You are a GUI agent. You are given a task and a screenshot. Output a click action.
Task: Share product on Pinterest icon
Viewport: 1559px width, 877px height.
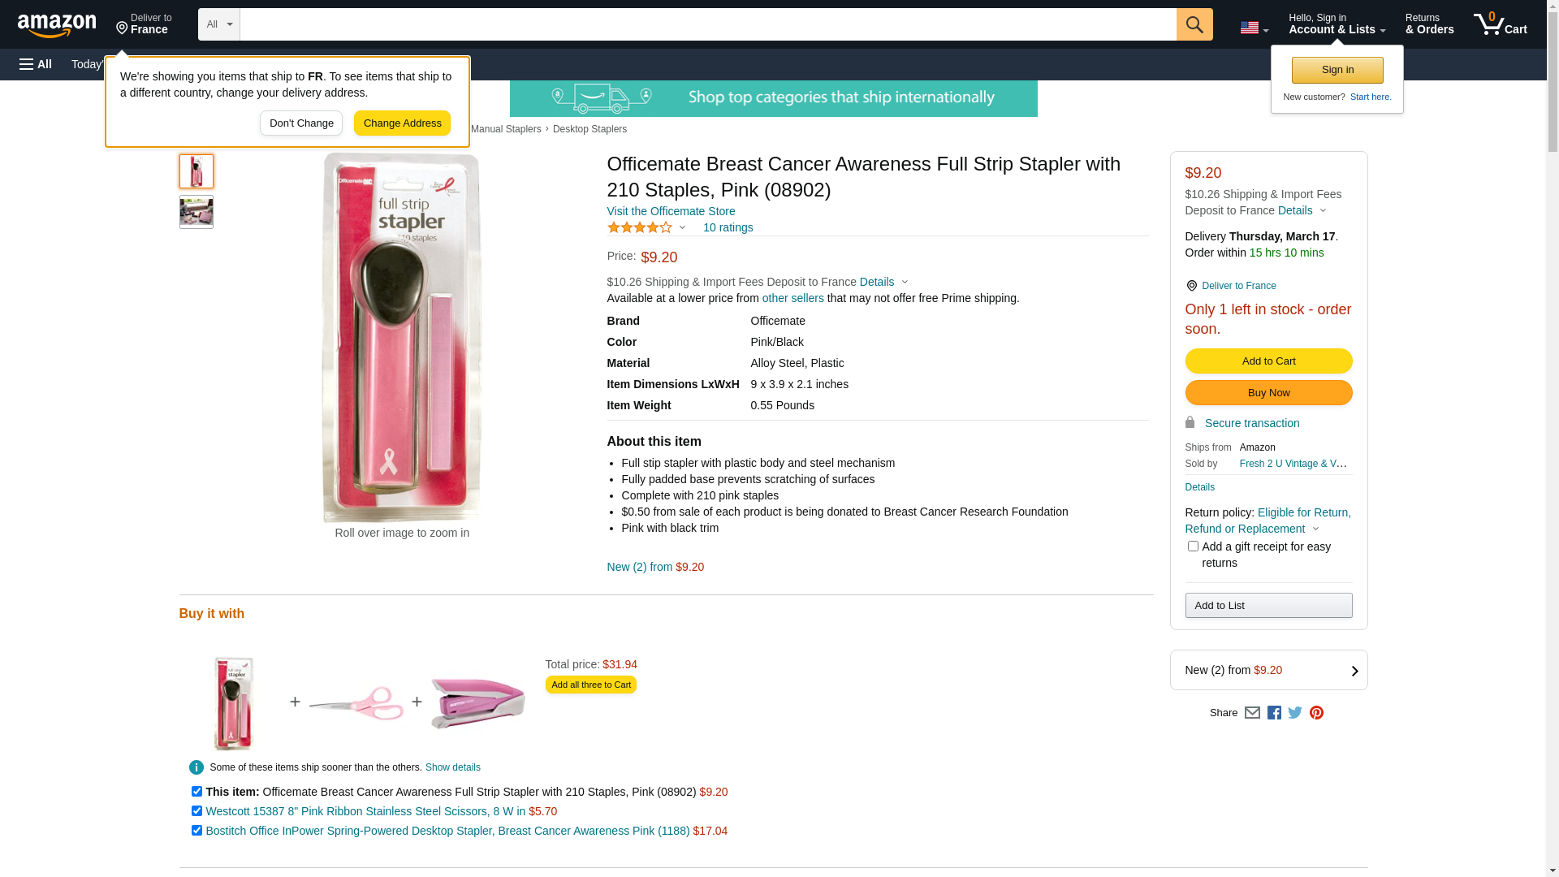point(1316,713)
